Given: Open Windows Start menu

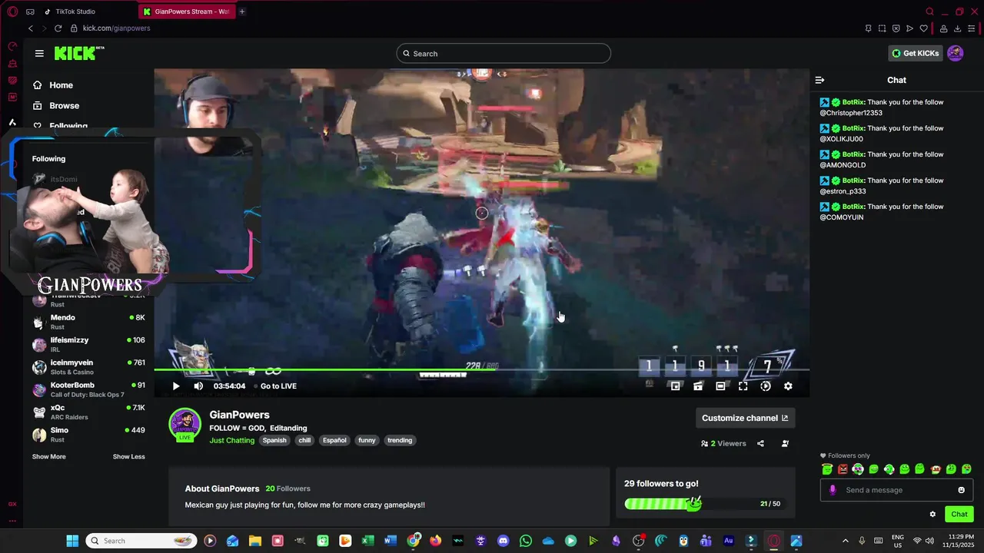Looking at the screenshot, I should click(72, 541).
